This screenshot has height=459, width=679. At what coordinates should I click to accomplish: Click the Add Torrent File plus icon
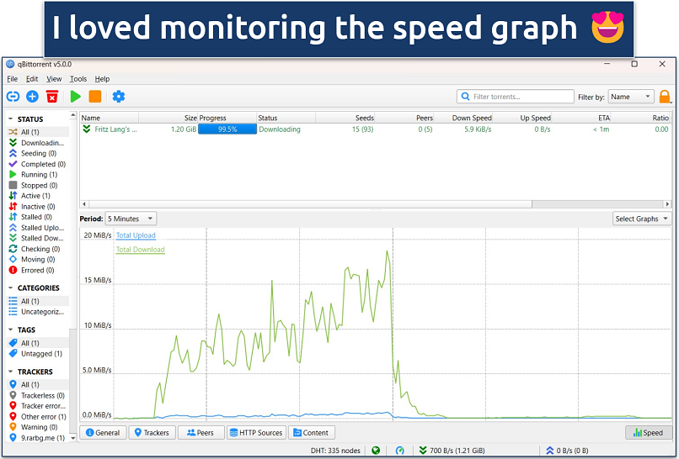[33, 97]
